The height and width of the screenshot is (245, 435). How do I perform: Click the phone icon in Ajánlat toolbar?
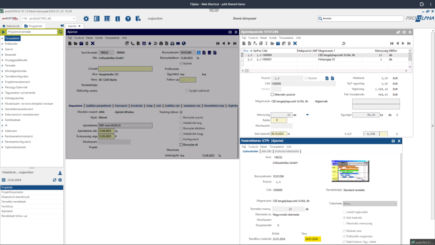pyautogui.click(x=133, y=43)
